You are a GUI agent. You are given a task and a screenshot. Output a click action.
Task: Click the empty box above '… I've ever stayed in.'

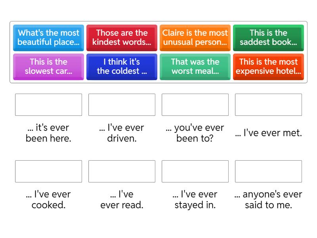195,171
